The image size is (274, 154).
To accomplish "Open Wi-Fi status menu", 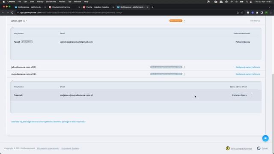I will click(x=232, y=2).
